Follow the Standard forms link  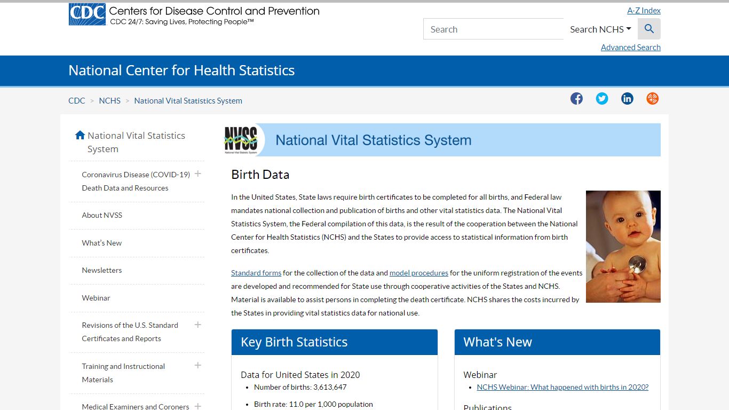pyautogui.click(x=256, y=273)
